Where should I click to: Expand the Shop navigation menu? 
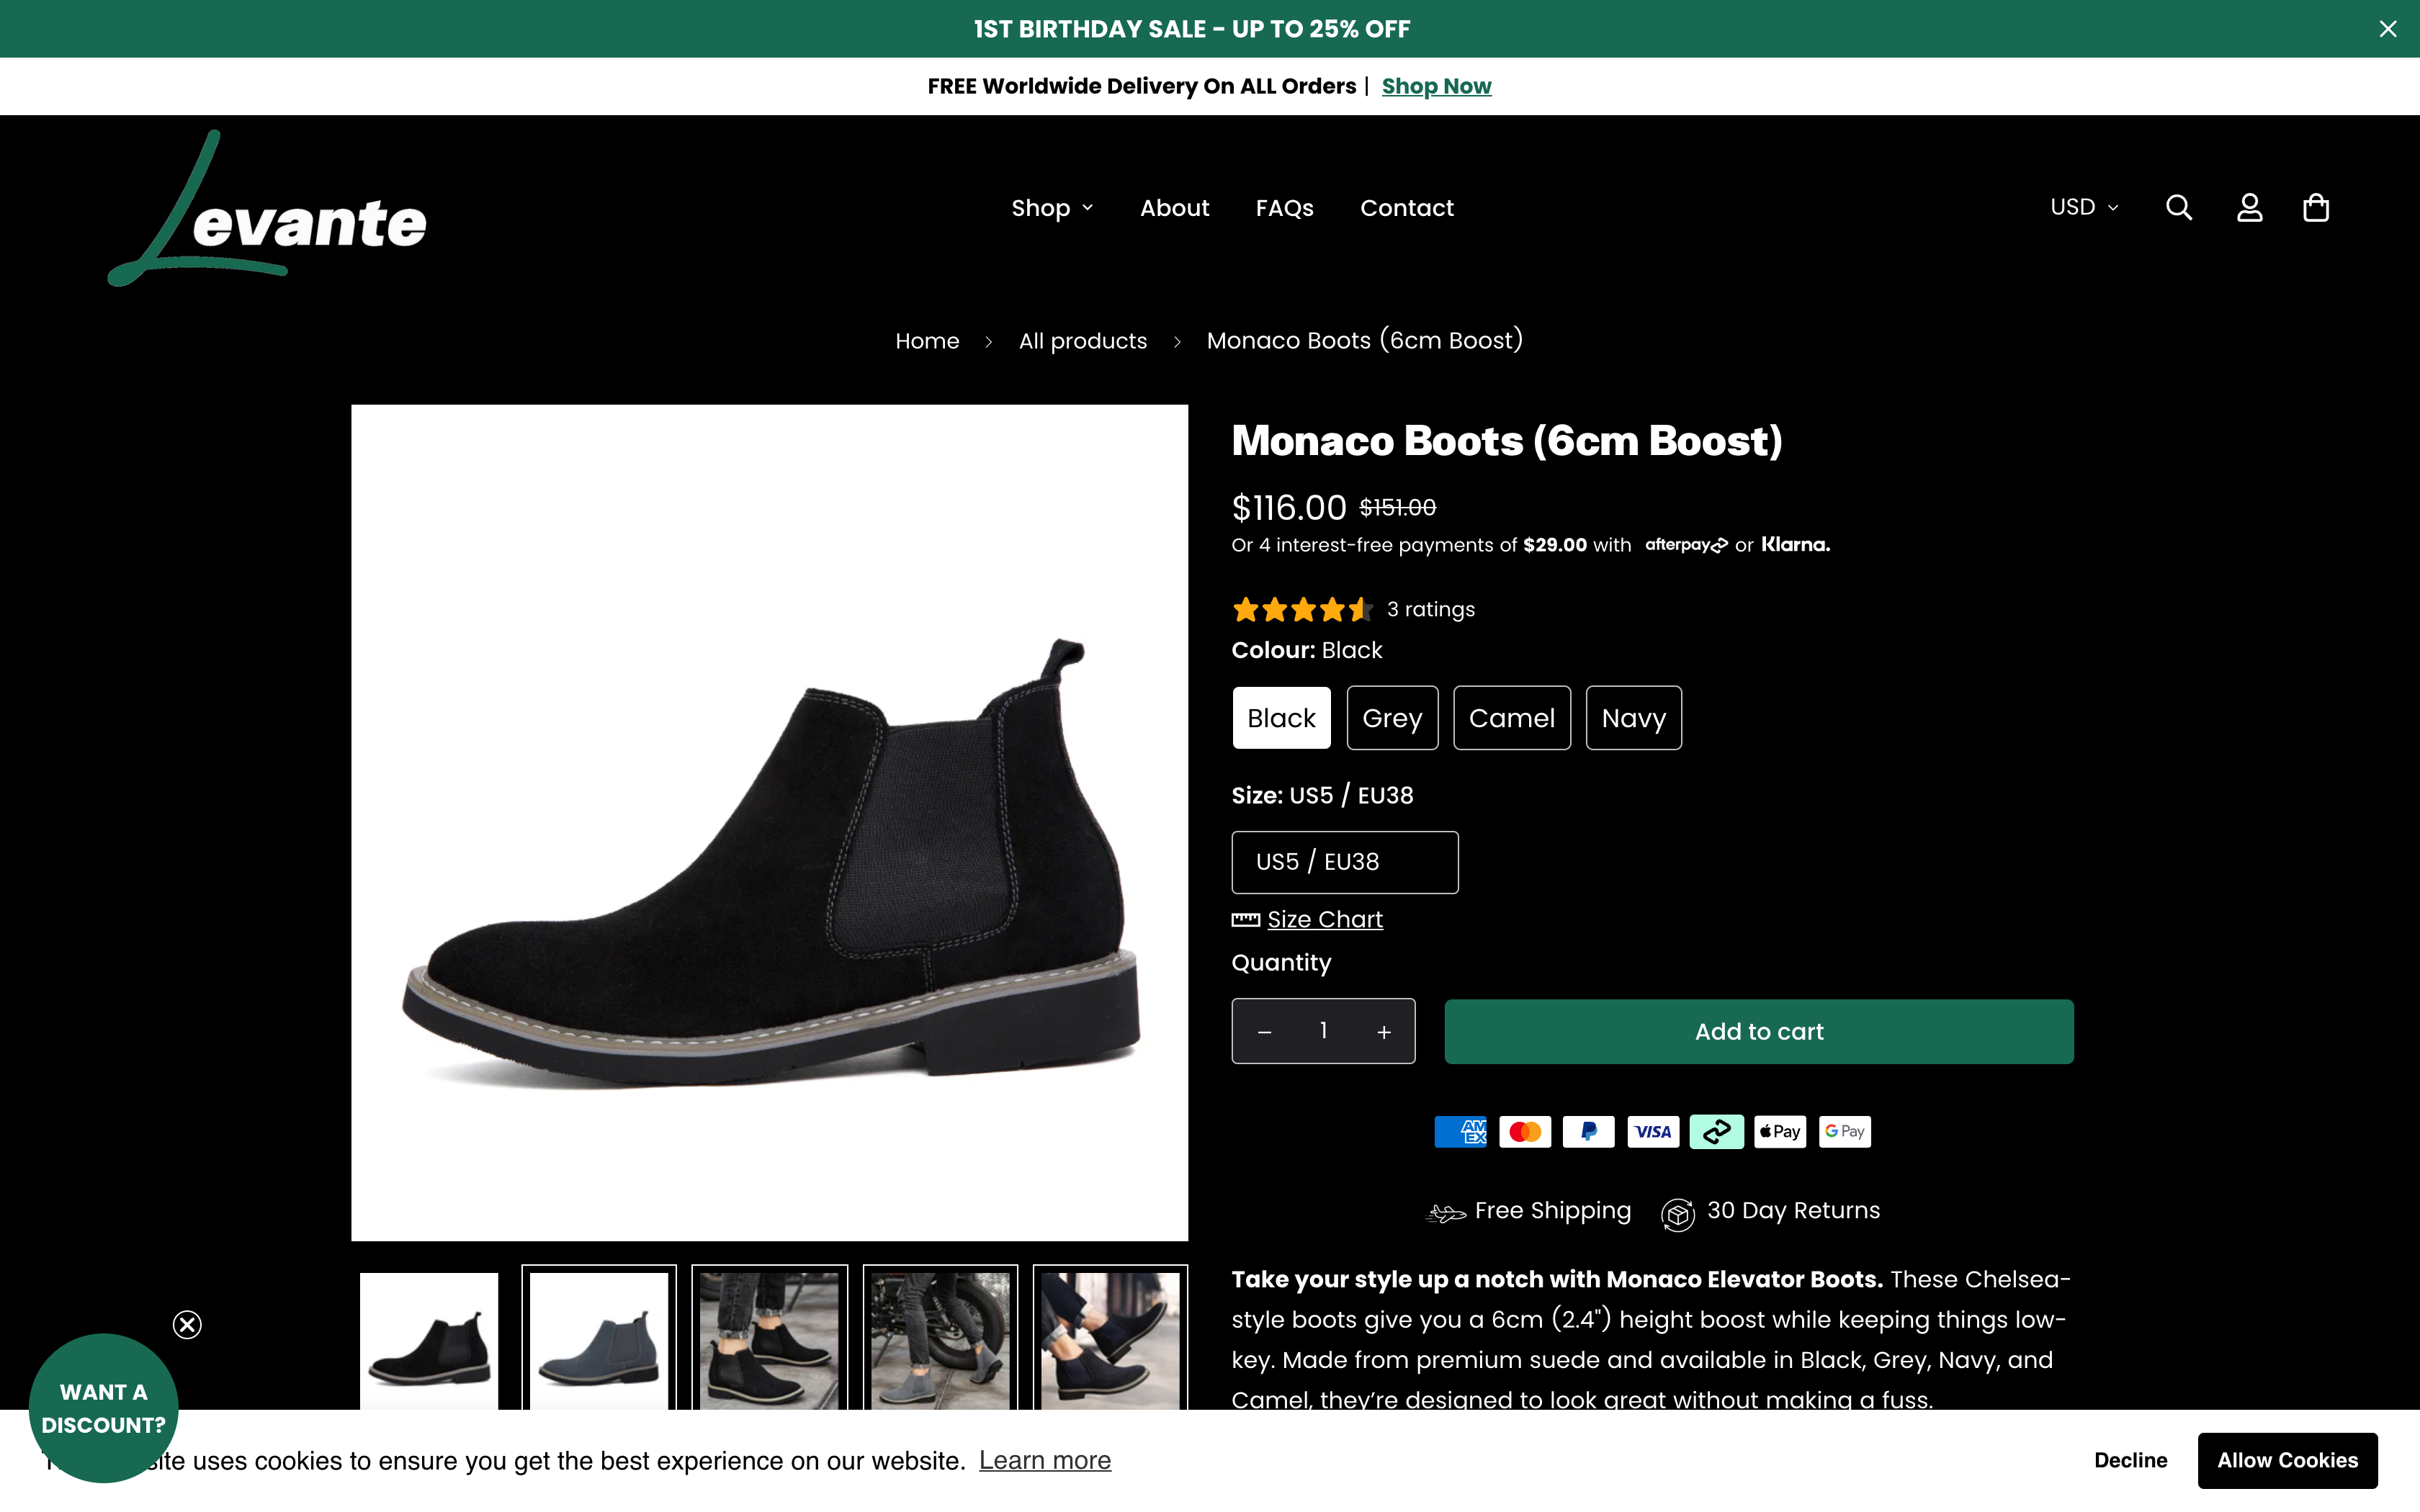(x=1051, y=208)
